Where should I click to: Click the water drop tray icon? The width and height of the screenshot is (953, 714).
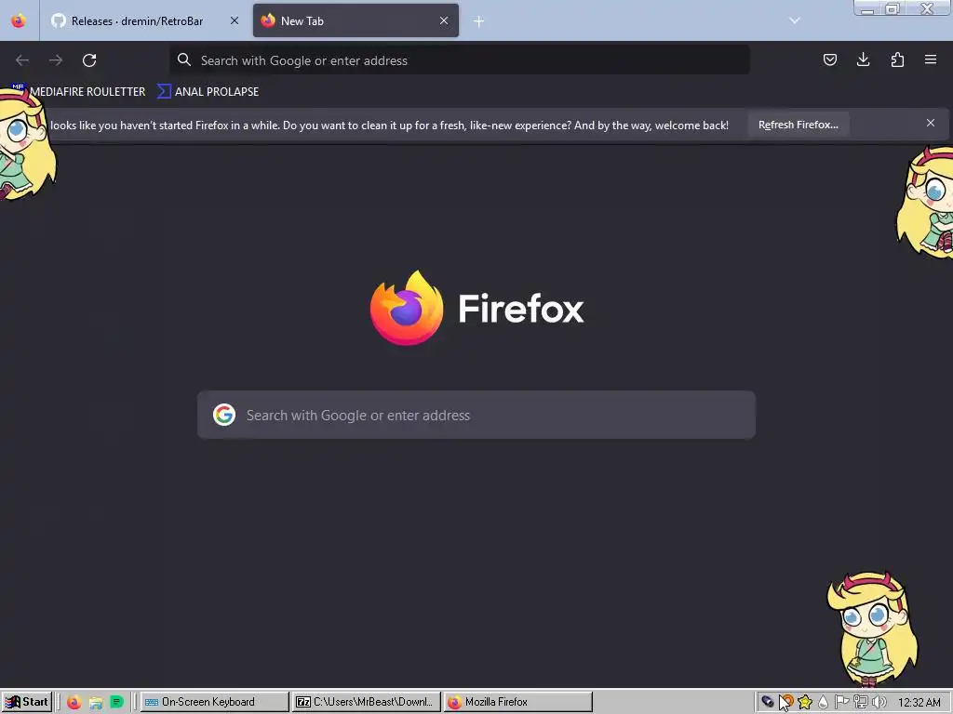(x=823, y=703)
